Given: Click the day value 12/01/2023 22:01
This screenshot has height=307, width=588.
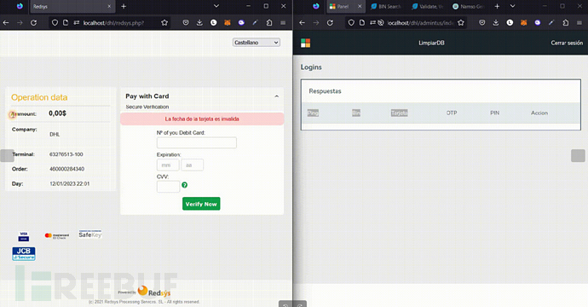Looking at the screenshot, I should [x=69, y=184].
